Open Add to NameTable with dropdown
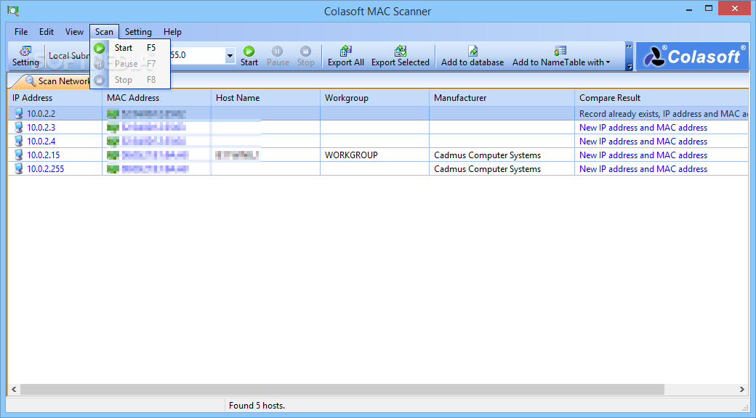756x418 pixels. (x=561, y=57)
